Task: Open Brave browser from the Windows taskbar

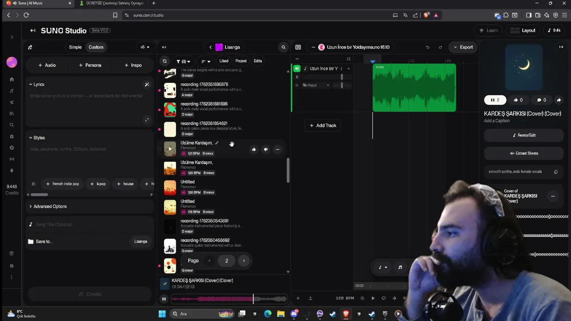Action: (x=346, y=314)
